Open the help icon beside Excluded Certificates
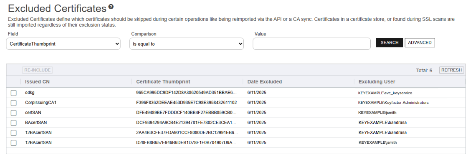Viewport: 476px width, 162px height. (111, 7)
